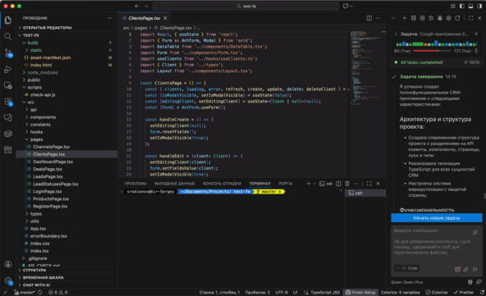The image size is (486, 296).
Task: Maximize the AI panel with fullscreen icon
Action: pyautogui.click(x=470, y=18)
